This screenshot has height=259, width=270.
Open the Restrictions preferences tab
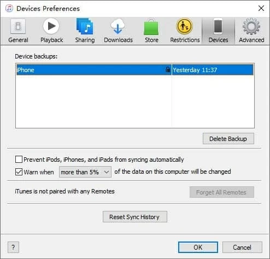(x=185, y=31)
